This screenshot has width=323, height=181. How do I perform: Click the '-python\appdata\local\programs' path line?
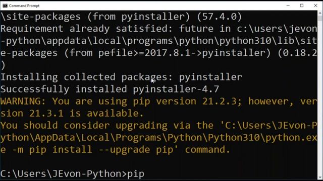click(x=158, y=41)
